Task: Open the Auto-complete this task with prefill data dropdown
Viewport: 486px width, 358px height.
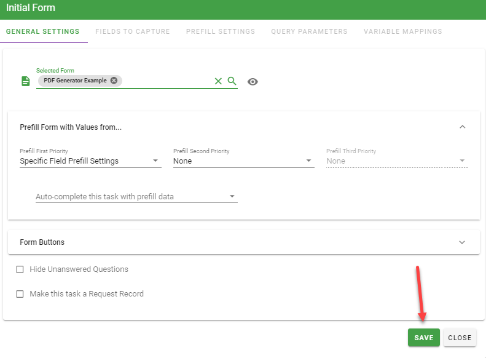Action: coord(136,196)
